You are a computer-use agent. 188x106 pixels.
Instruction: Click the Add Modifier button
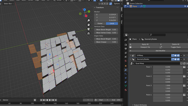(159, 51)
